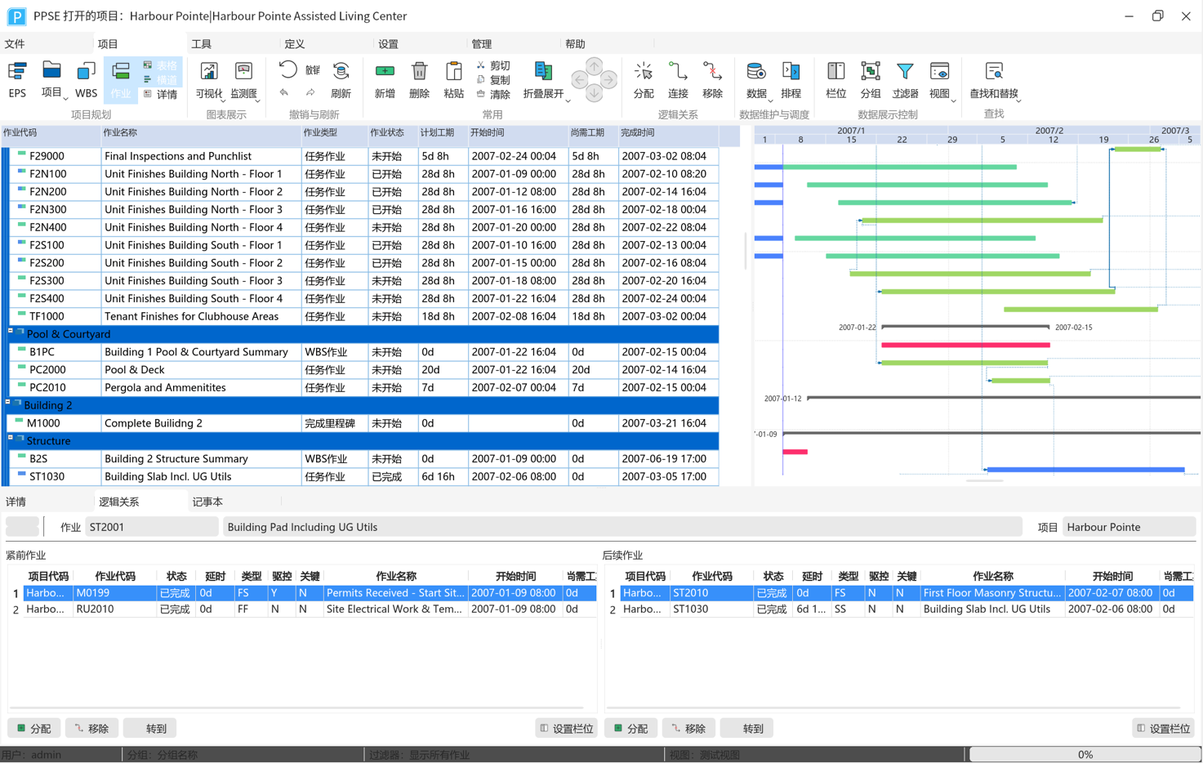Viewport: 1203px width, 763px height.
Task: Click the WBS icon in ribbon
Action: pos(86,79)
